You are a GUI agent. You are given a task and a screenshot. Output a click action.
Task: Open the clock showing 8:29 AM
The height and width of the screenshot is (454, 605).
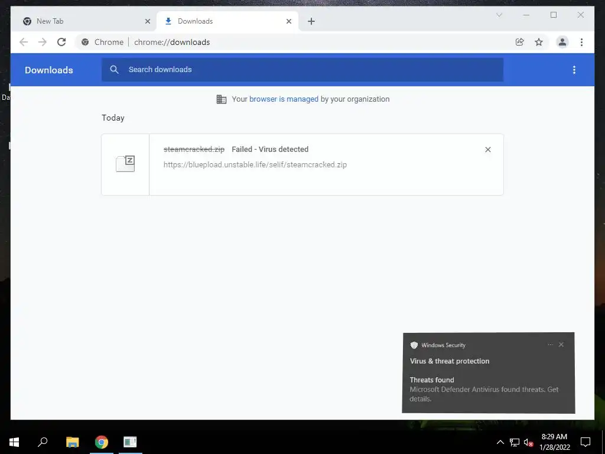pyautogui.click(x=554, y=442)
